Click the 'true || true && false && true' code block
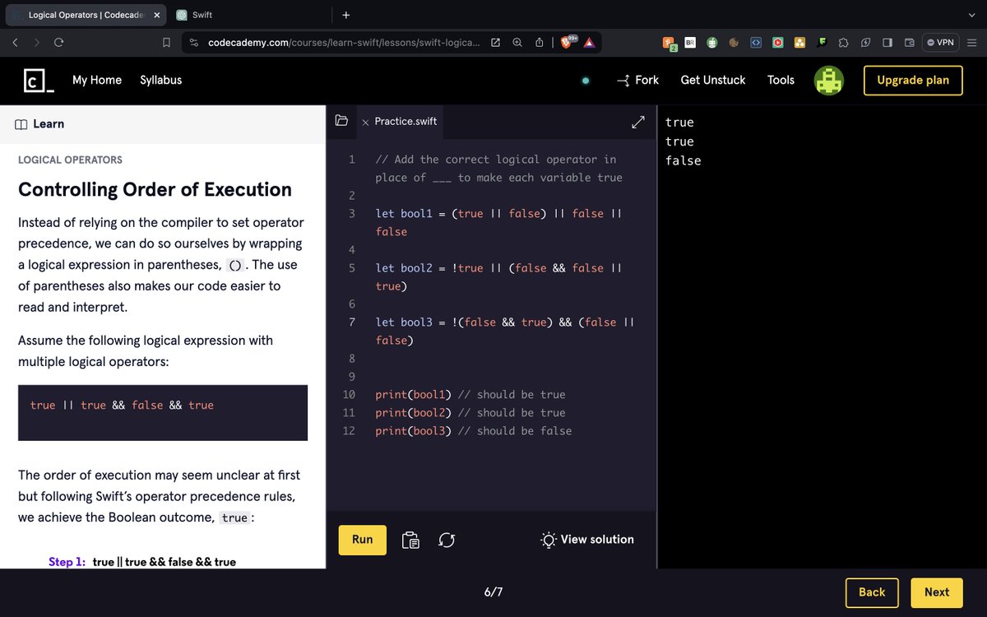 coord(163,412)
